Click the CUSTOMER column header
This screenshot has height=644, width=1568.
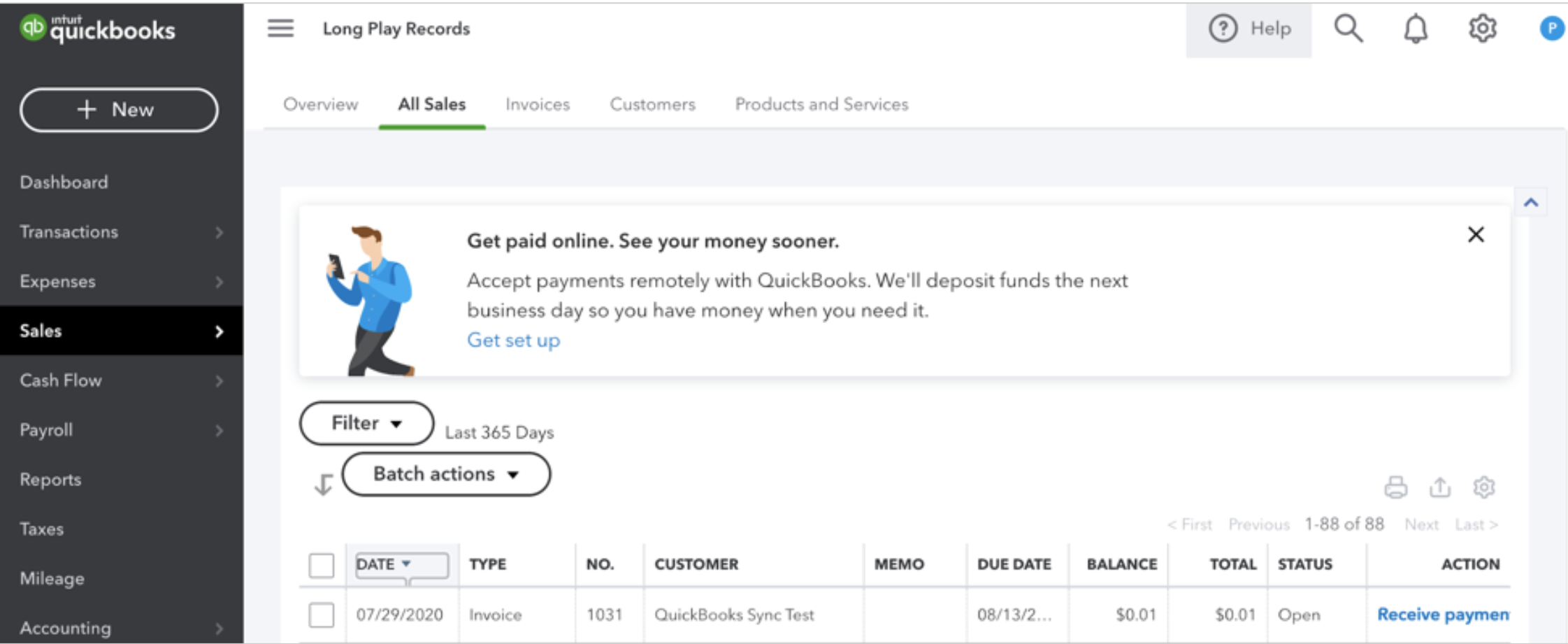[696, 564]
